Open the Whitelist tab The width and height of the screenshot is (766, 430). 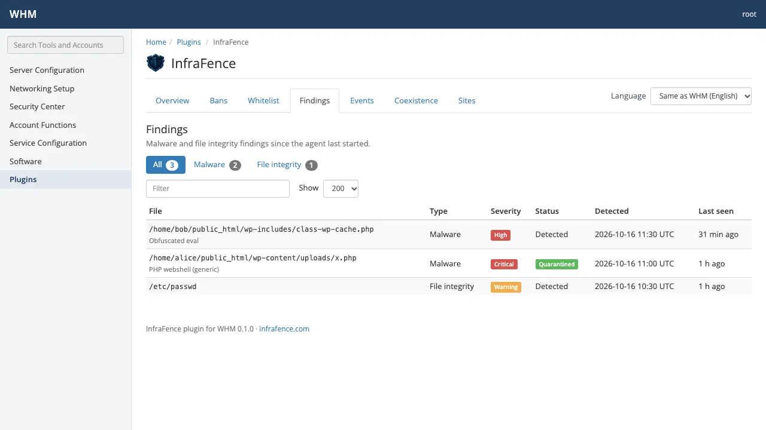263,100
